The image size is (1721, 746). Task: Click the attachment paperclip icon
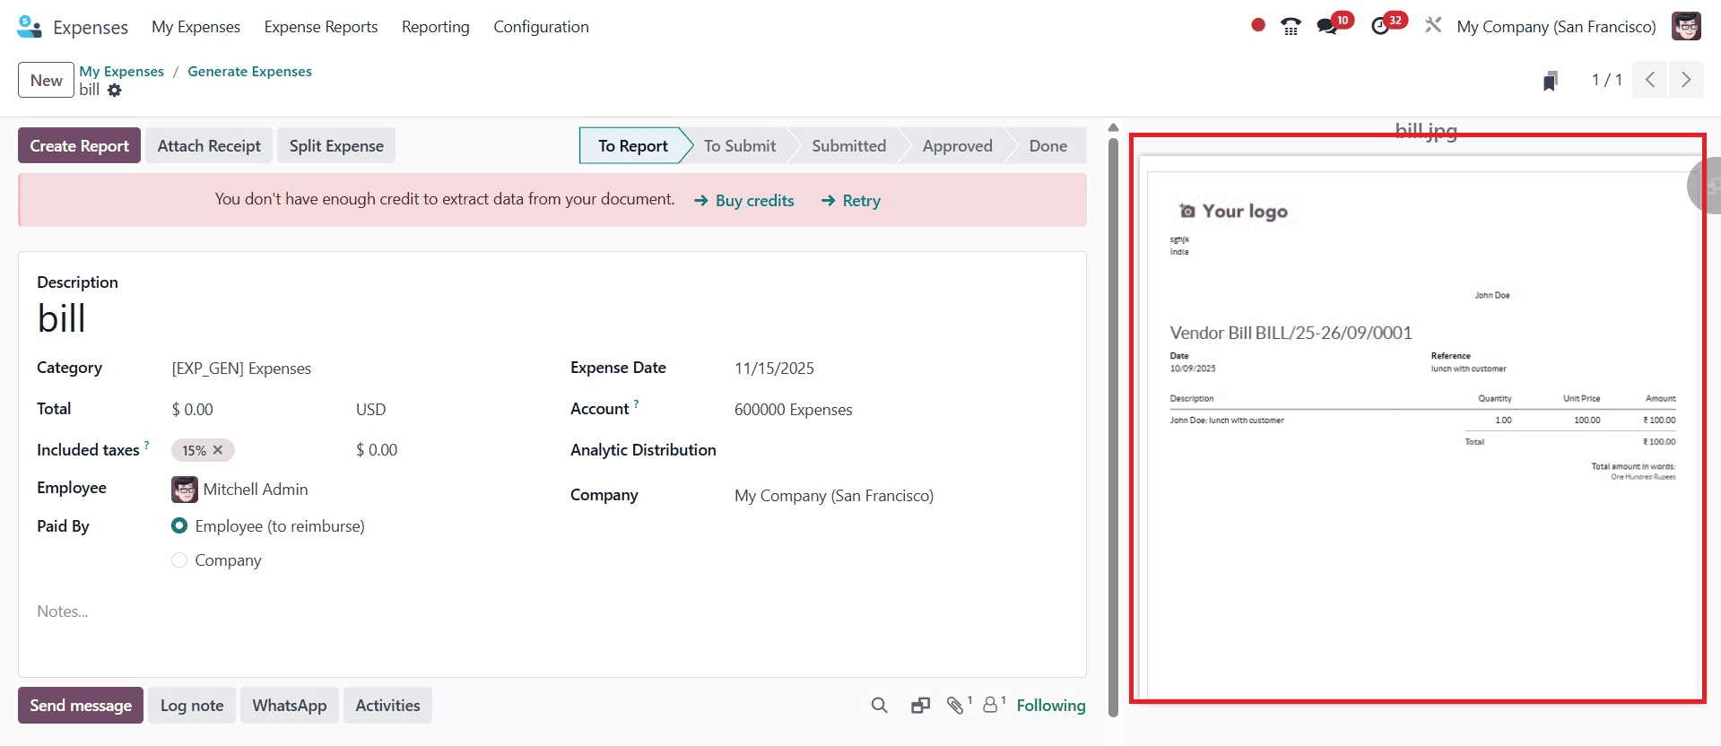[x=956, y=706]
